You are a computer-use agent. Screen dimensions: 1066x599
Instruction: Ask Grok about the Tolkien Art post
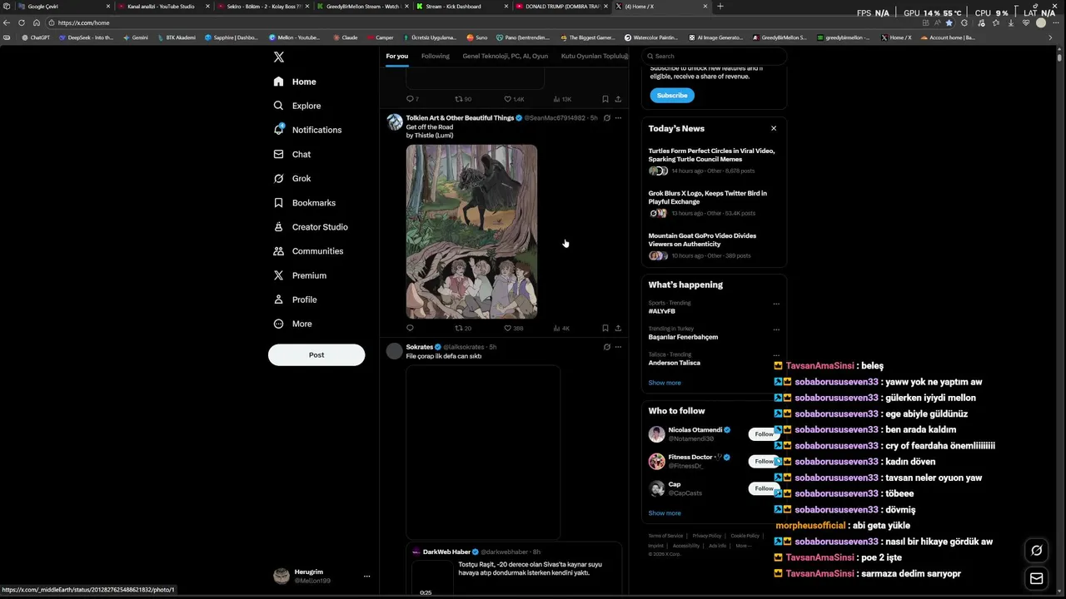(x=606, y=118)
